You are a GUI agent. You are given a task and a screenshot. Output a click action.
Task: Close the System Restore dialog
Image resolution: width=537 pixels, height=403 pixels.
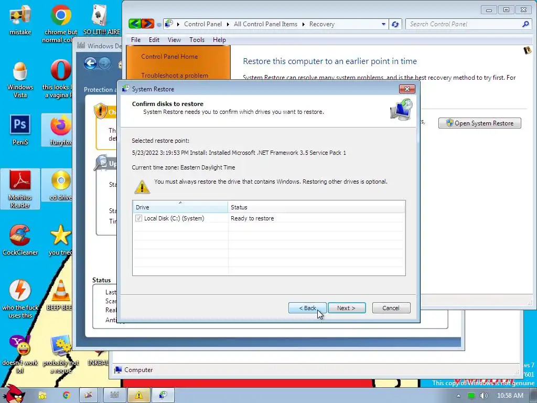[x=407, y=89]
